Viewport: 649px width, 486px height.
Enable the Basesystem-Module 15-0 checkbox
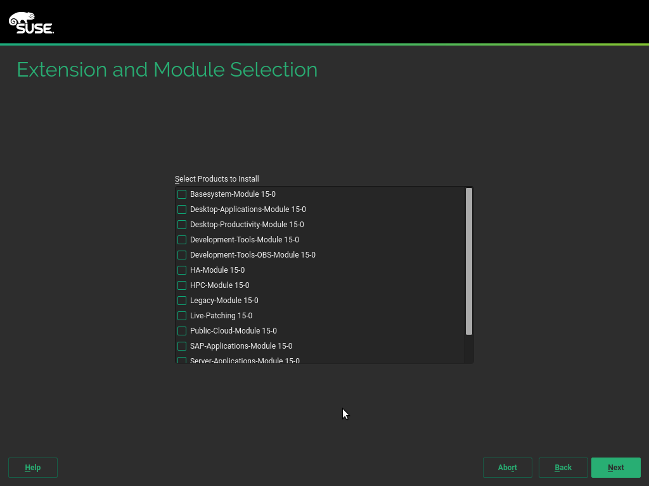click(182, 194)
